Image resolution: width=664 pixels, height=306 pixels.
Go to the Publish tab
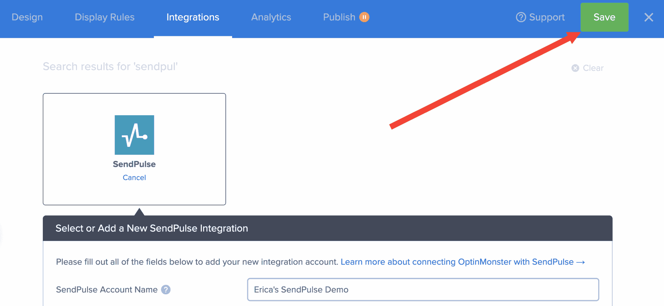coord(339,17)
